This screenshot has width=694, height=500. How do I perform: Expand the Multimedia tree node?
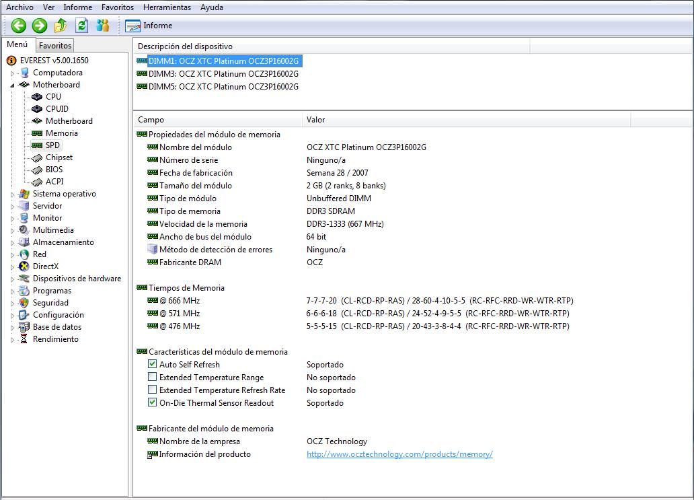[x=12, y=230]
